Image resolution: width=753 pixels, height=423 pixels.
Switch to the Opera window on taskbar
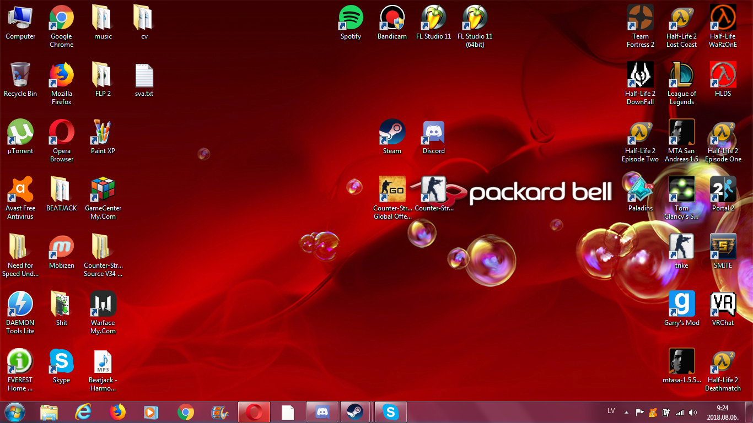tap(254, 412)
